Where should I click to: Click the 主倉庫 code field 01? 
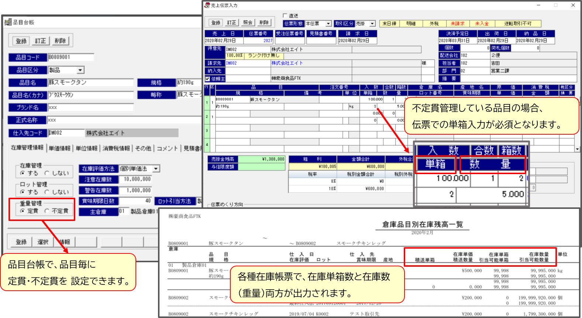click(x=124, y=211)
